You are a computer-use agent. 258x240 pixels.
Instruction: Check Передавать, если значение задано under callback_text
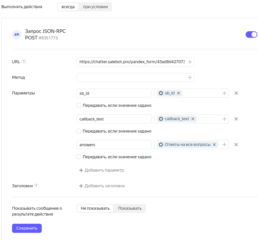[79, 131]
